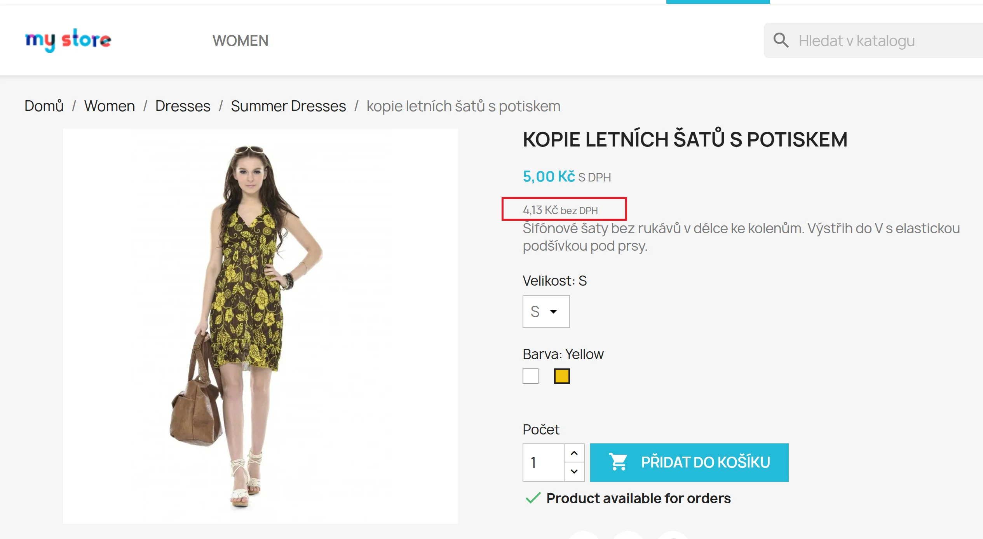983x539 pixels.
Task: Navigate to Dresses breadcrumb
Action: pos(183,106)
